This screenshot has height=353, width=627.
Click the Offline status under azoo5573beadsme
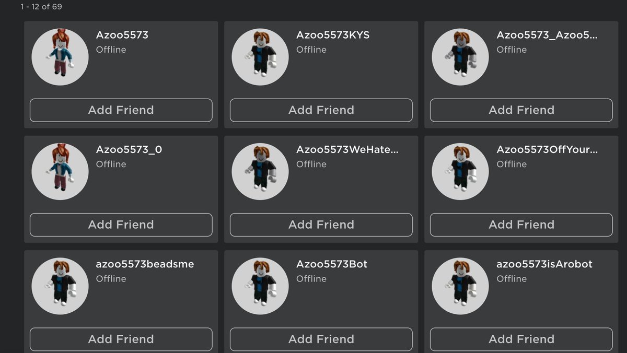coord(111,279)
